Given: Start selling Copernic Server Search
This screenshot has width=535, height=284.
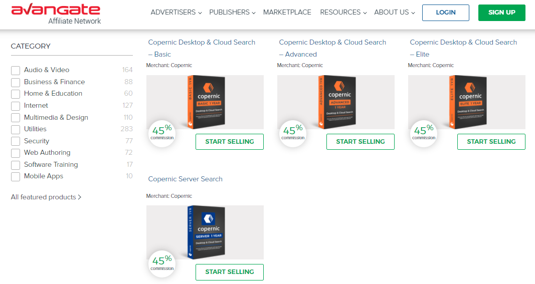Looking at the screenshot, I should pyautogui.click(x=230, y=272).
